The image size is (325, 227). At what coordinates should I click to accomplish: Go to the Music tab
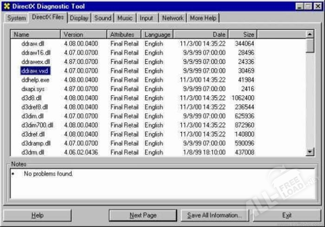pos(124,18)
